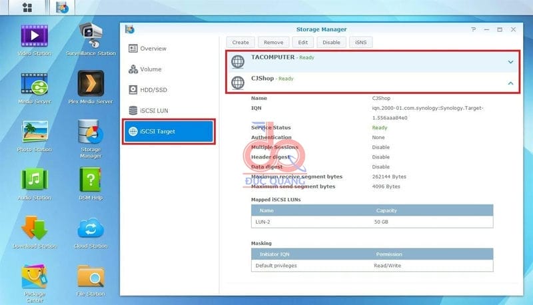Click Storage Manager window title icon
This screenshot has height=305, width=533.
(x=129, y=29)
